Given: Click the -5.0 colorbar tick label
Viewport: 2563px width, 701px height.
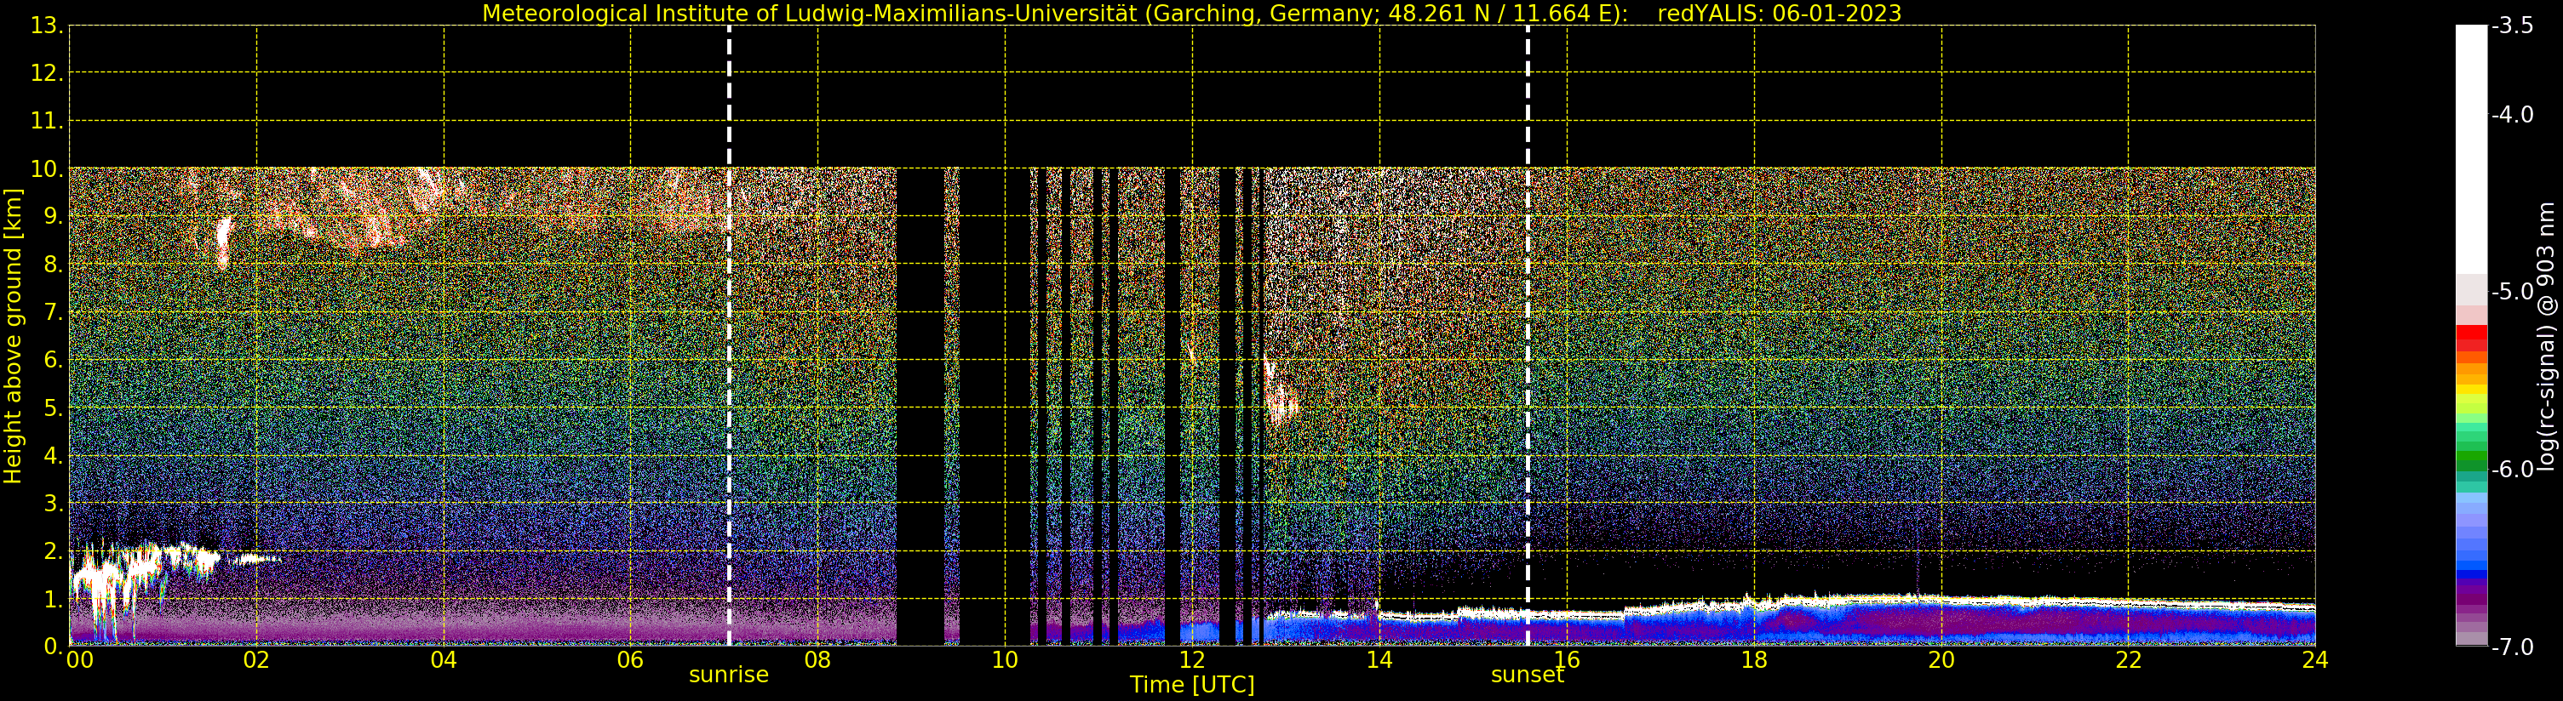Looking at the screenshot, I should (2512, 293).
